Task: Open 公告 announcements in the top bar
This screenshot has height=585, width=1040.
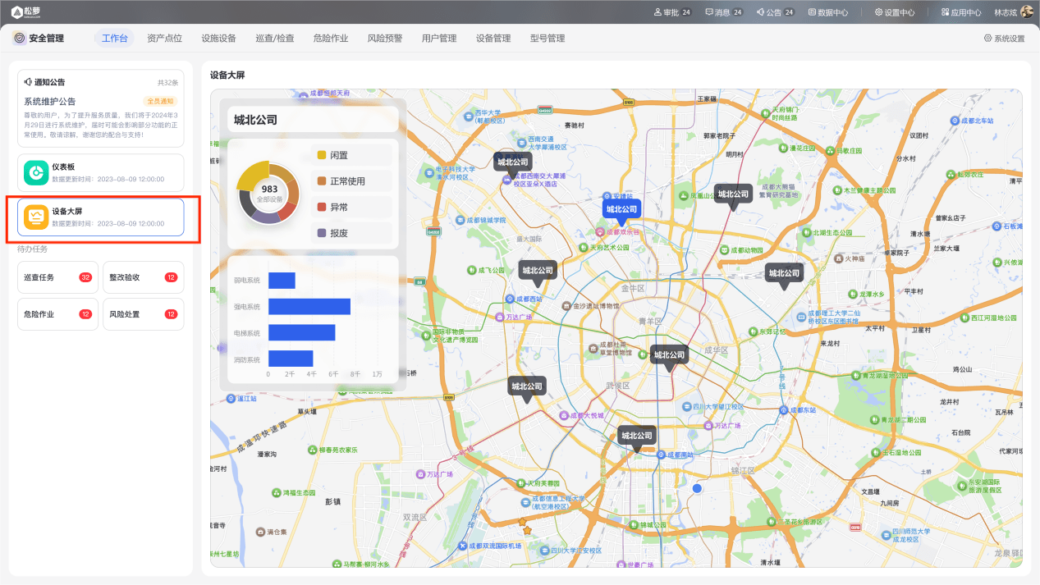Action: pos(776,12)
